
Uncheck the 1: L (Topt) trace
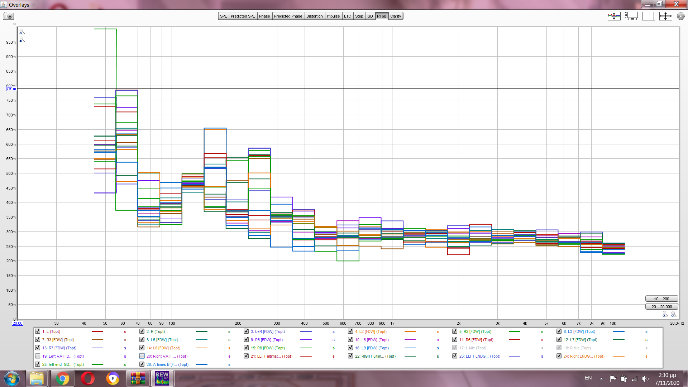pyautogui.click(x=38, y=331)
